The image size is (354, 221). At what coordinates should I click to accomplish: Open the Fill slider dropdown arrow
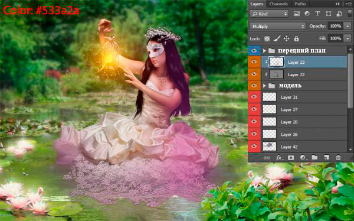(x=348, y=38)
